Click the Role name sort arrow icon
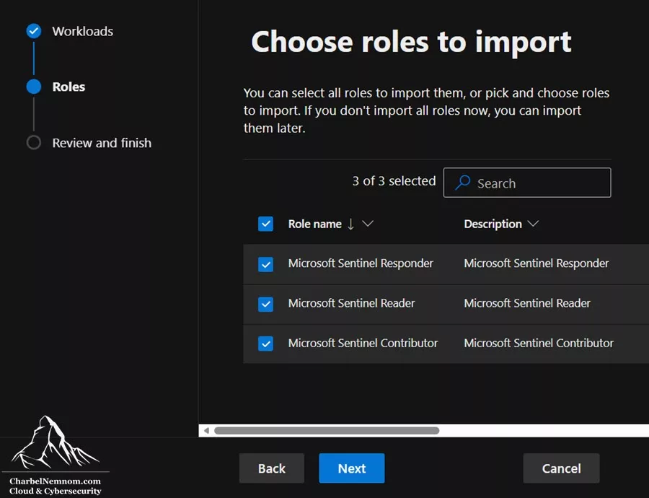This screenshot has height=498, width=649. (350, 224)
